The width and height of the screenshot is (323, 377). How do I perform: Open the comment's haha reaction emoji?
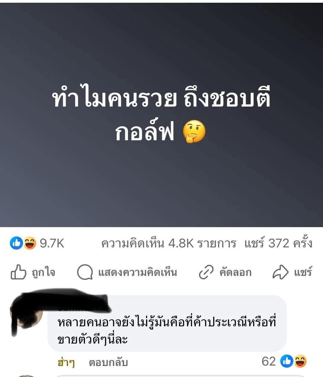tap(300, 361)
